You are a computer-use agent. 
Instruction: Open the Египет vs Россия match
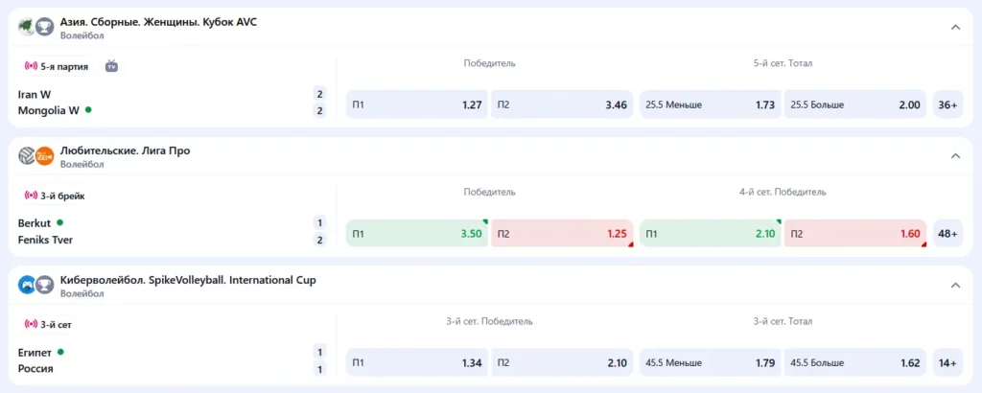[36, 360]
